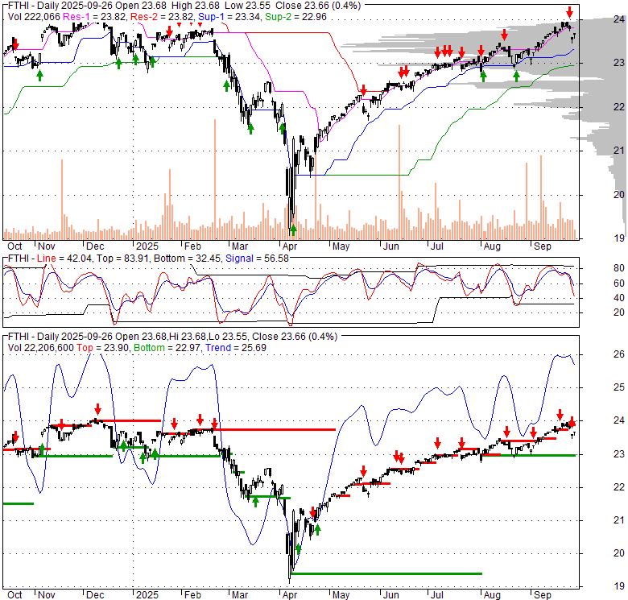This screenshot has width=628, height=600.
Task: Click the 'Res-2 = 23.82' value in header
Action: click(162, 17)
